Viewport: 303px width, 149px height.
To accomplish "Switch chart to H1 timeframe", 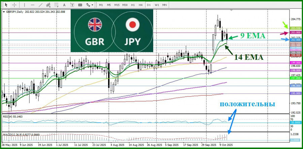I will click(133, 5).
